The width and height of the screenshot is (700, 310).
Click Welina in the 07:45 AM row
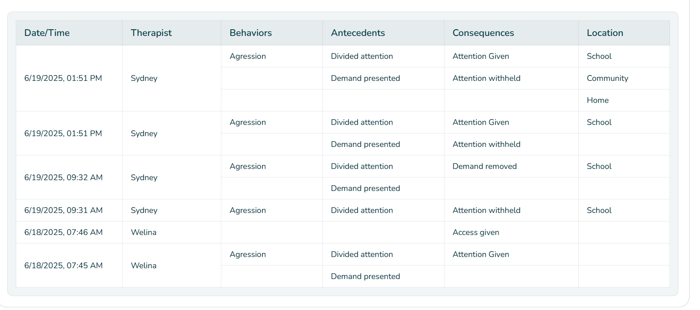[144, 266]
